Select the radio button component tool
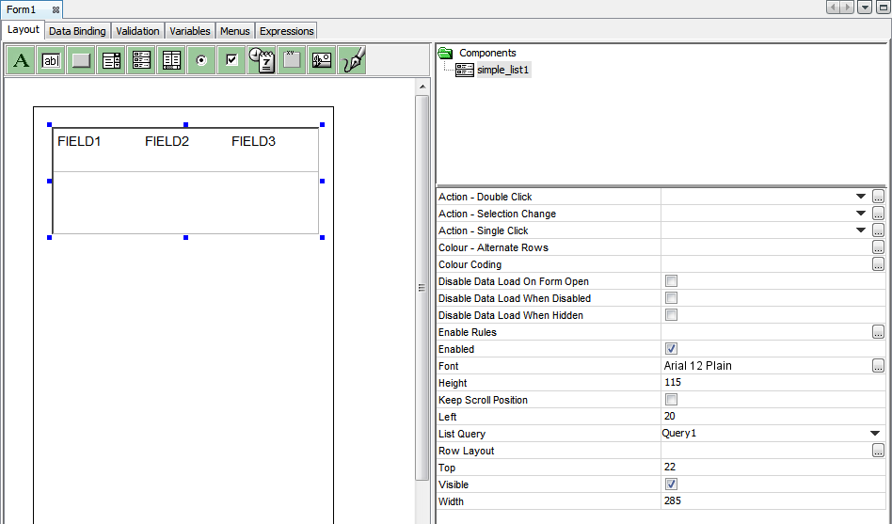The width and height of the screenshot is (892, 524). 201,60
